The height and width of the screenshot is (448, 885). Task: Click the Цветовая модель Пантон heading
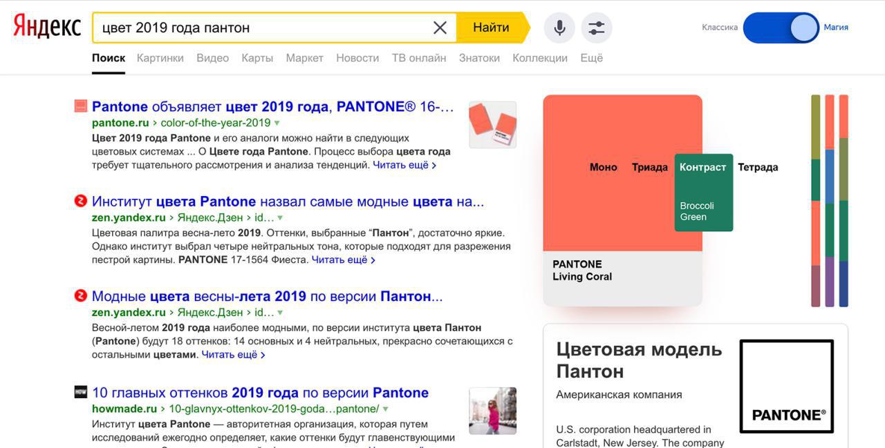pos(639,360)
